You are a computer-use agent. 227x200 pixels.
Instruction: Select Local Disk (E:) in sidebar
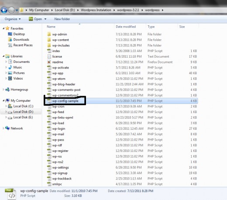coord(23,117)
